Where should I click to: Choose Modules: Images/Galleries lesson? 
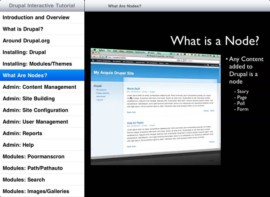pyautogui.click(x=42, y=191)
